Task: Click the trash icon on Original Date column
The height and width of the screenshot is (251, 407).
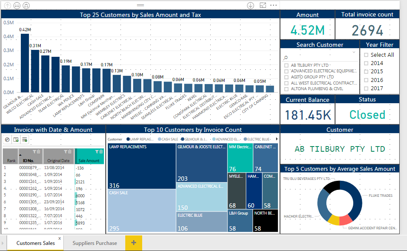Action: [70, 152]
